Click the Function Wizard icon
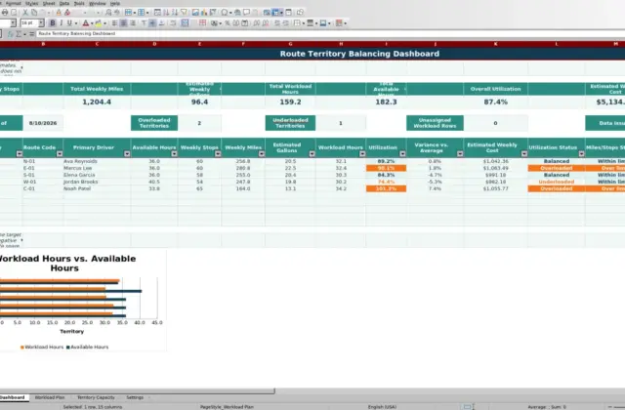This screenshot has height=410, width=625. pos(10,34)
